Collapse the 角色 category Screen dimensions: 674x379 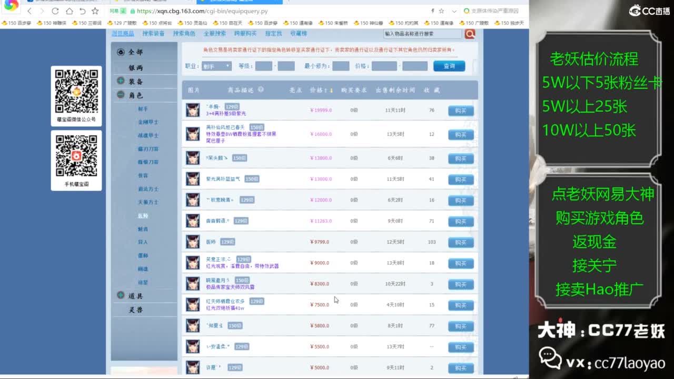(x=121, y=95)
